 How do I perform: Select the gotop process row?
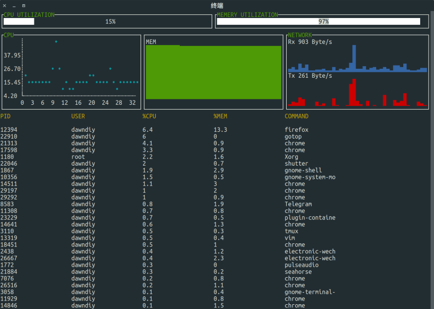(159, 137)
